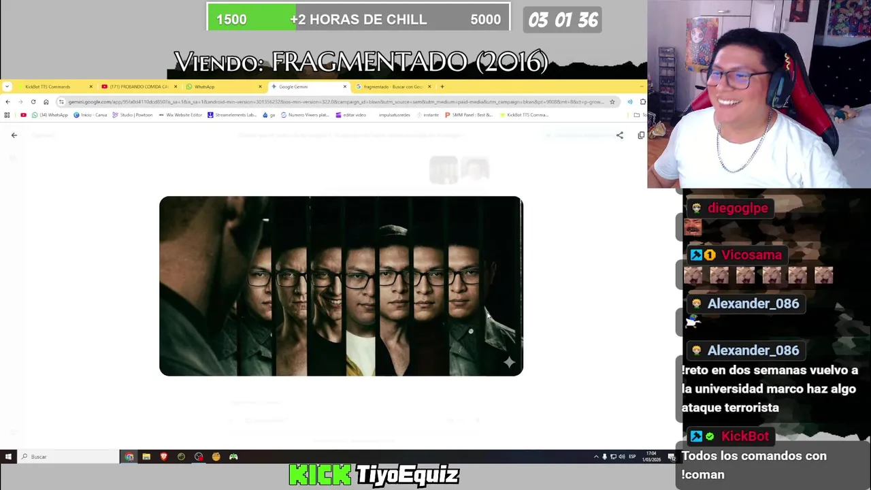Open the green gamepad taskbar app
This screenshot has height=490, width=871.
pyautogui.click(x=233, y=457)
